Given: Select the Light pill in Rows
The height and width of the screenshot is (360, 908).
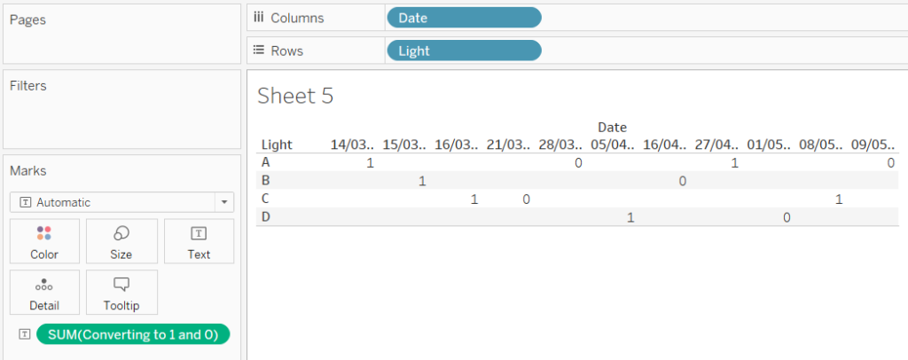Looking at the screenshot, I should click(464, 51).
